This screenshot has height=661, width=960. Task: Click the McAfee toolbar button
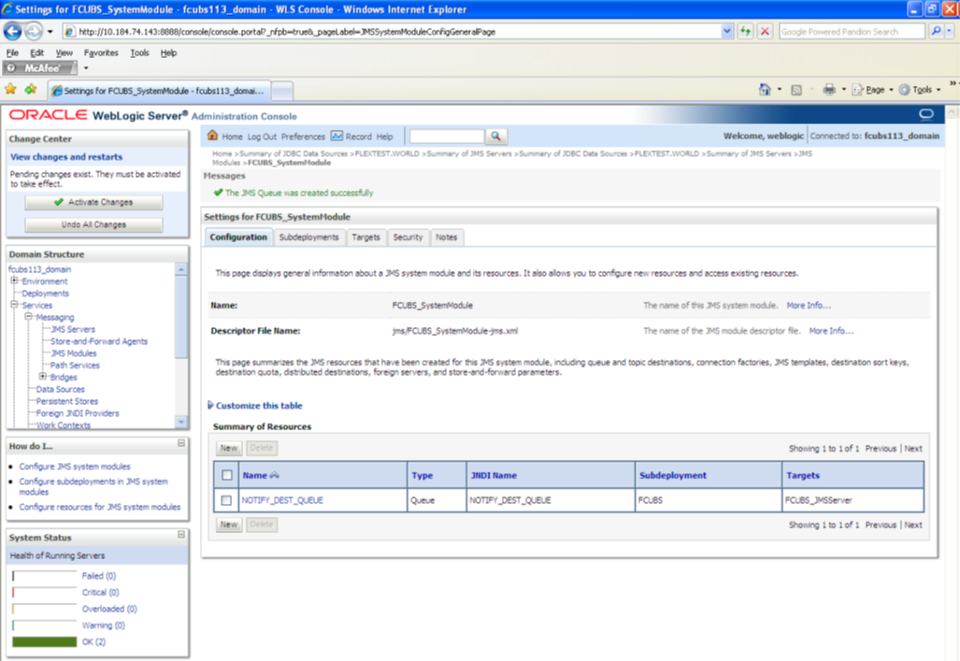[40, 68]
